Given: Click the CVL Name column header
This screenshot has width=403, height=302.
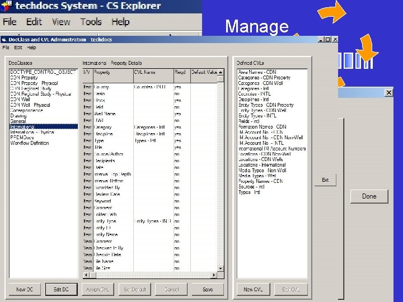Looking at the screenshot, I should click(153, 75).
